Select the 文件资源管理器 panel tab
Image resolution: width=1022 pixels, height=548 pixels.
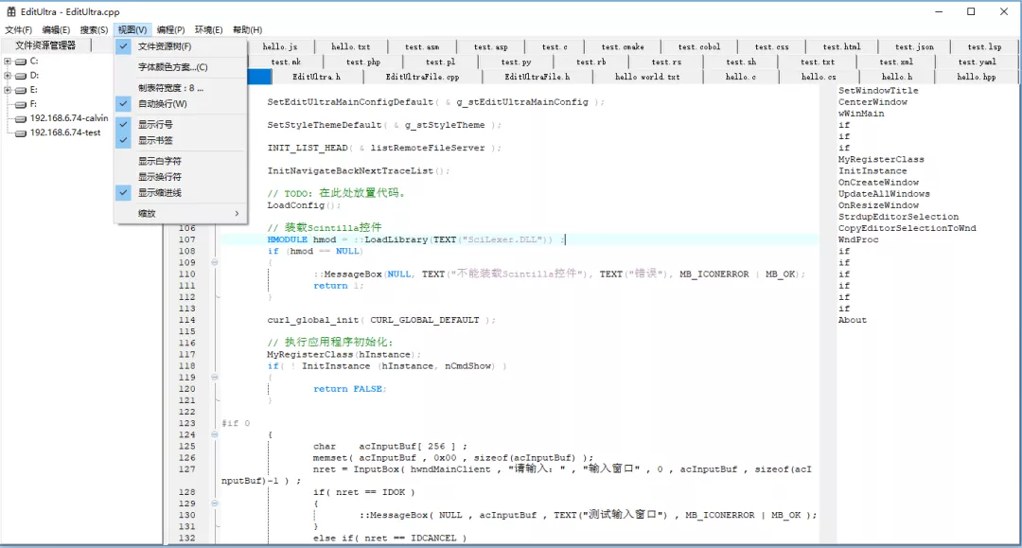(45, 45)
